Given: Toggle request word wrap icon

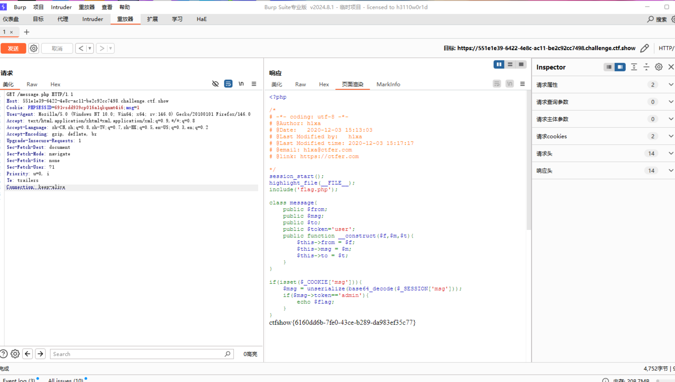Looking at the screenshot, I should [228, 84].
